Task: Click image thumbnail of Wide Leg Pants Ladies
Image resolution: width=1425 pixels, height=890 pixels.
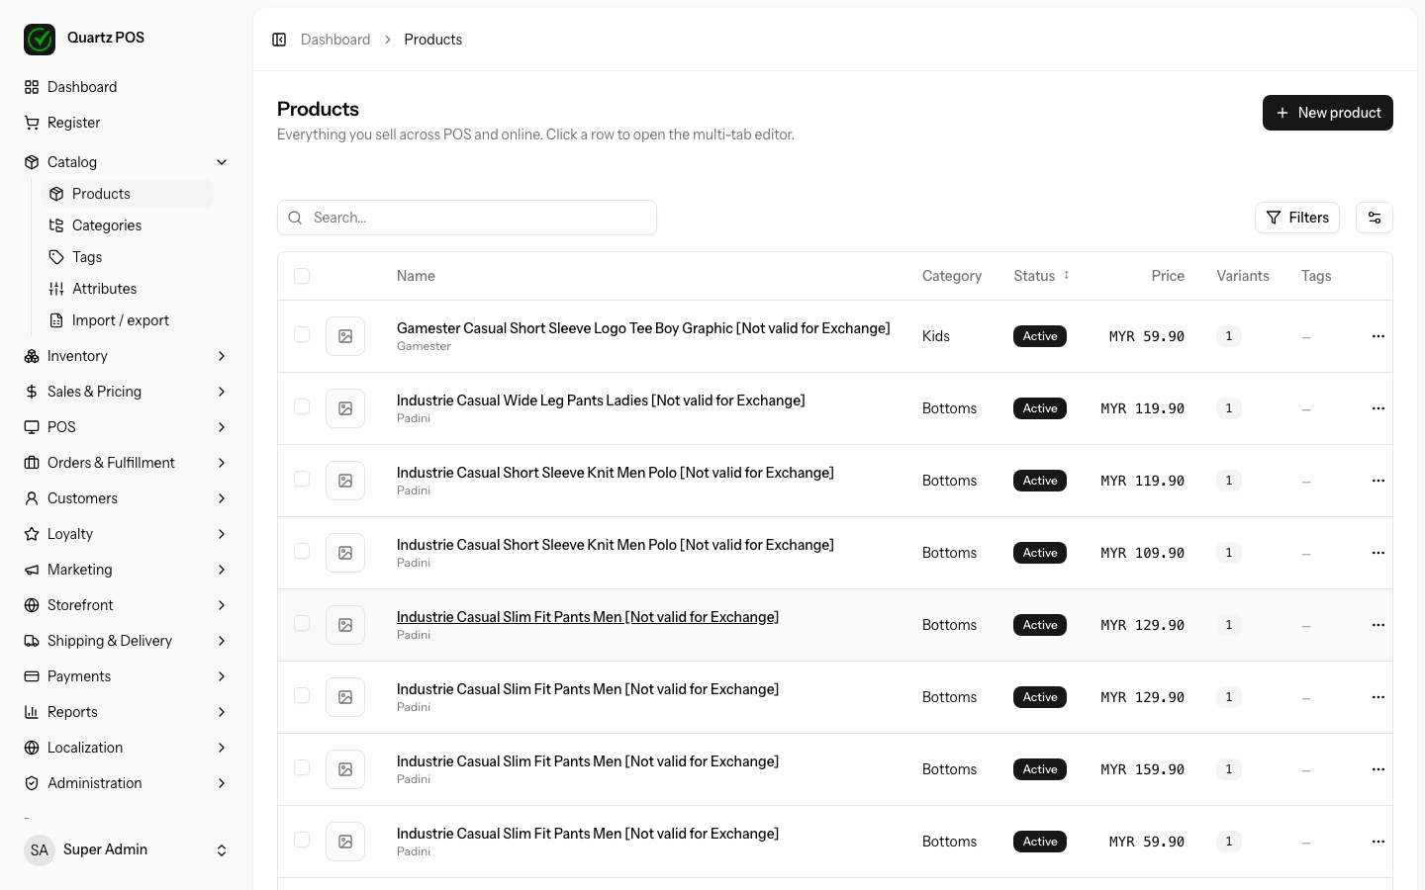Action: point(345,408)
